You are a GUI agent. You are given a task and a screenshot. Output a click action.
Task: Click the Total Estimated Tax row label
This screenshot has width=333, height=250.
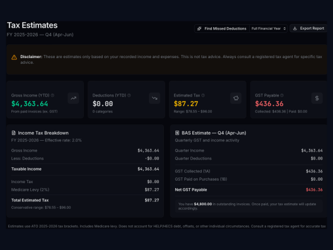coord(30,200)
